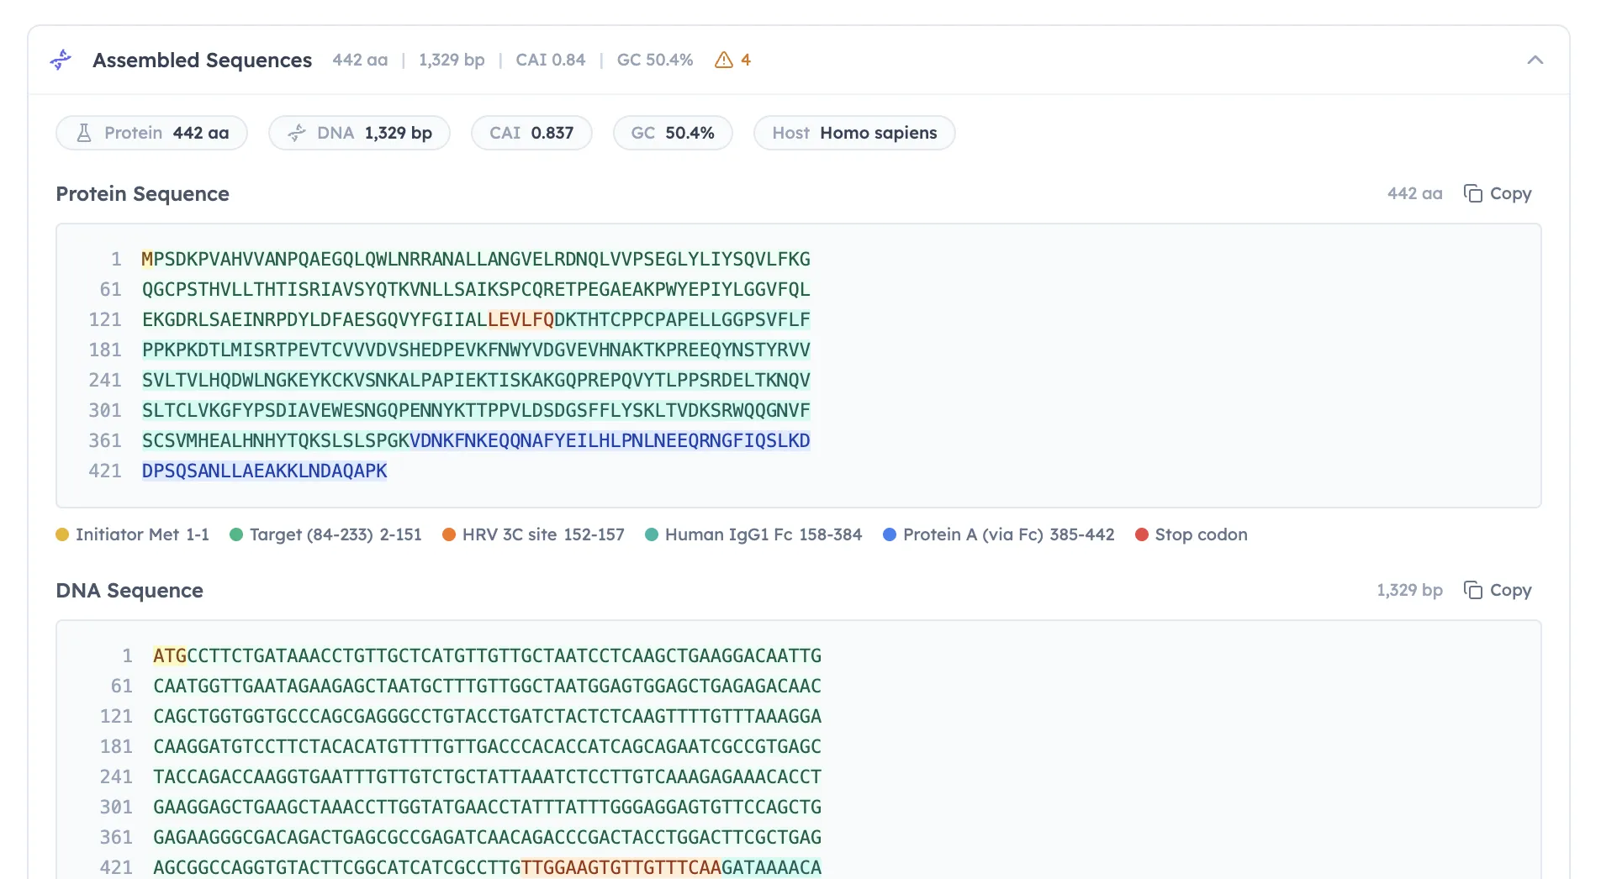Click the orange HRV 3C site legend dot
Screen dimensions: 1601x879
click(x=449, y=534)
